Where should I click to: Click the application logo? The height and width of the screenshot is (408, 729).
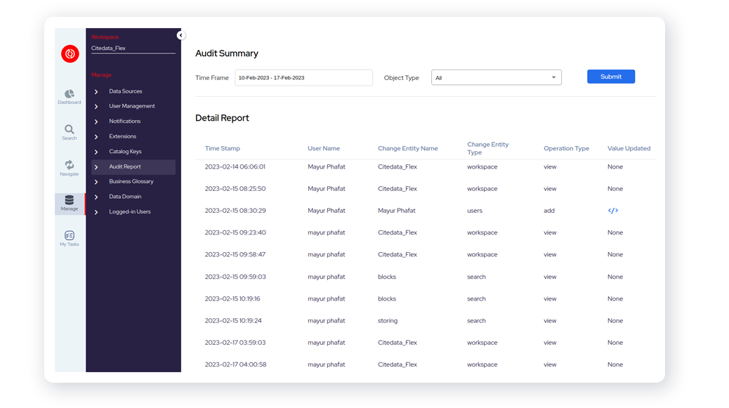click(70, 53)
